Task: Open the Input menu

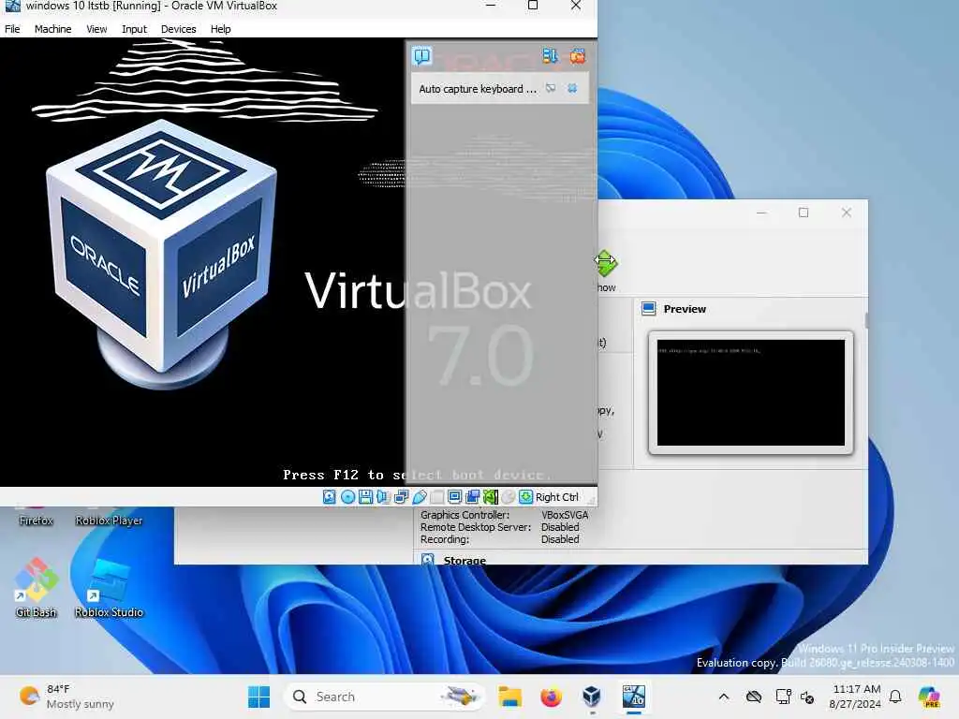Action: click(134, 29)
